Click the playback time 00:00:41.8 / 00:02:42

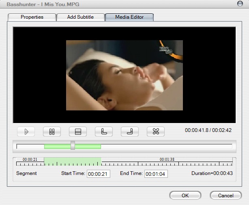pos(208,130)
